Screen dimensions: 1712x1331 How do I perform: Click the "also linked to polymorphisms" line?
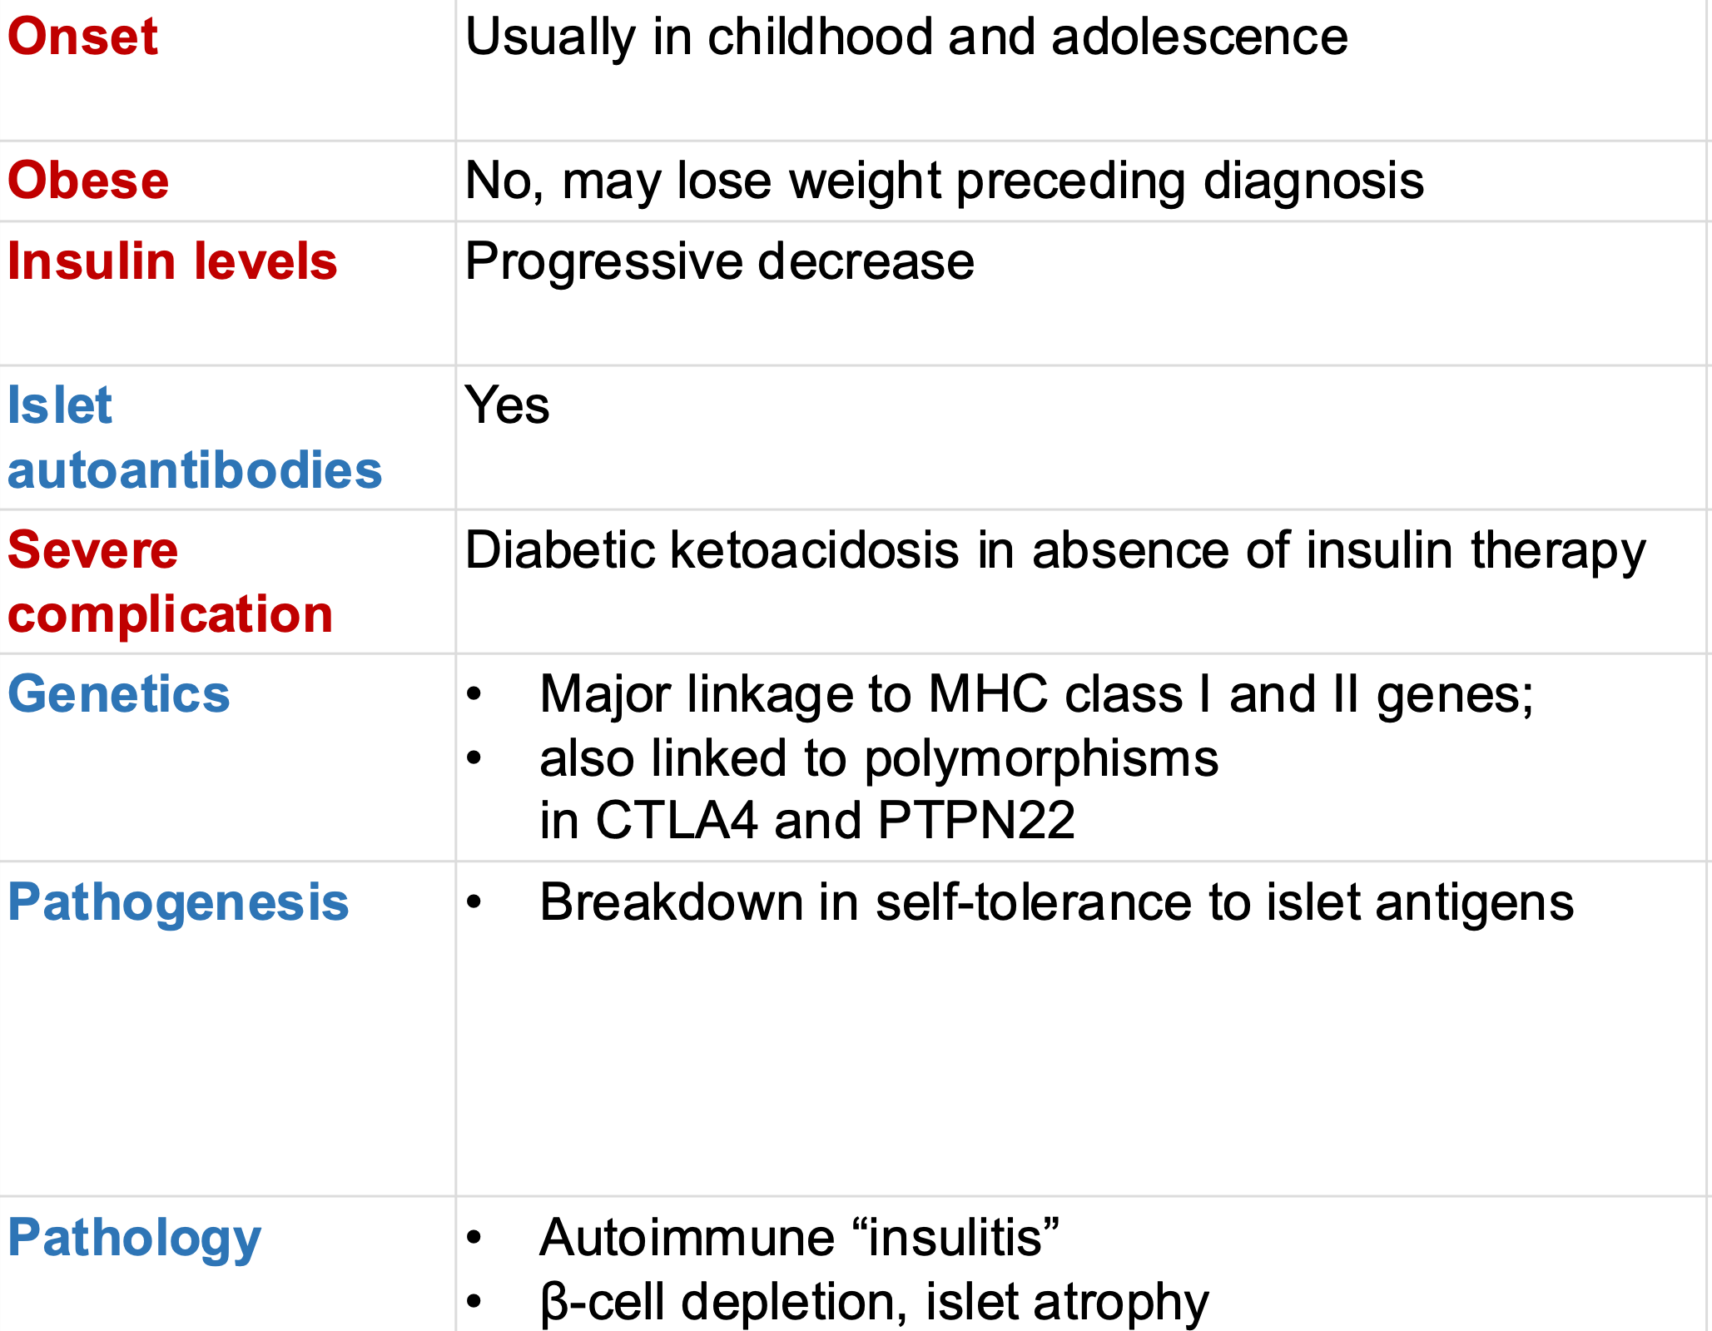pos(878,758)
